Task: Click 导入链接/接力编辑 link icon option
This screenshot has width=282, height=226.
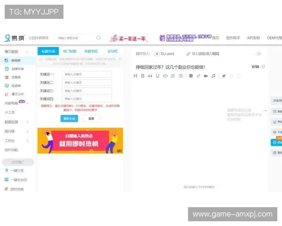Action: tap(203, 54)
